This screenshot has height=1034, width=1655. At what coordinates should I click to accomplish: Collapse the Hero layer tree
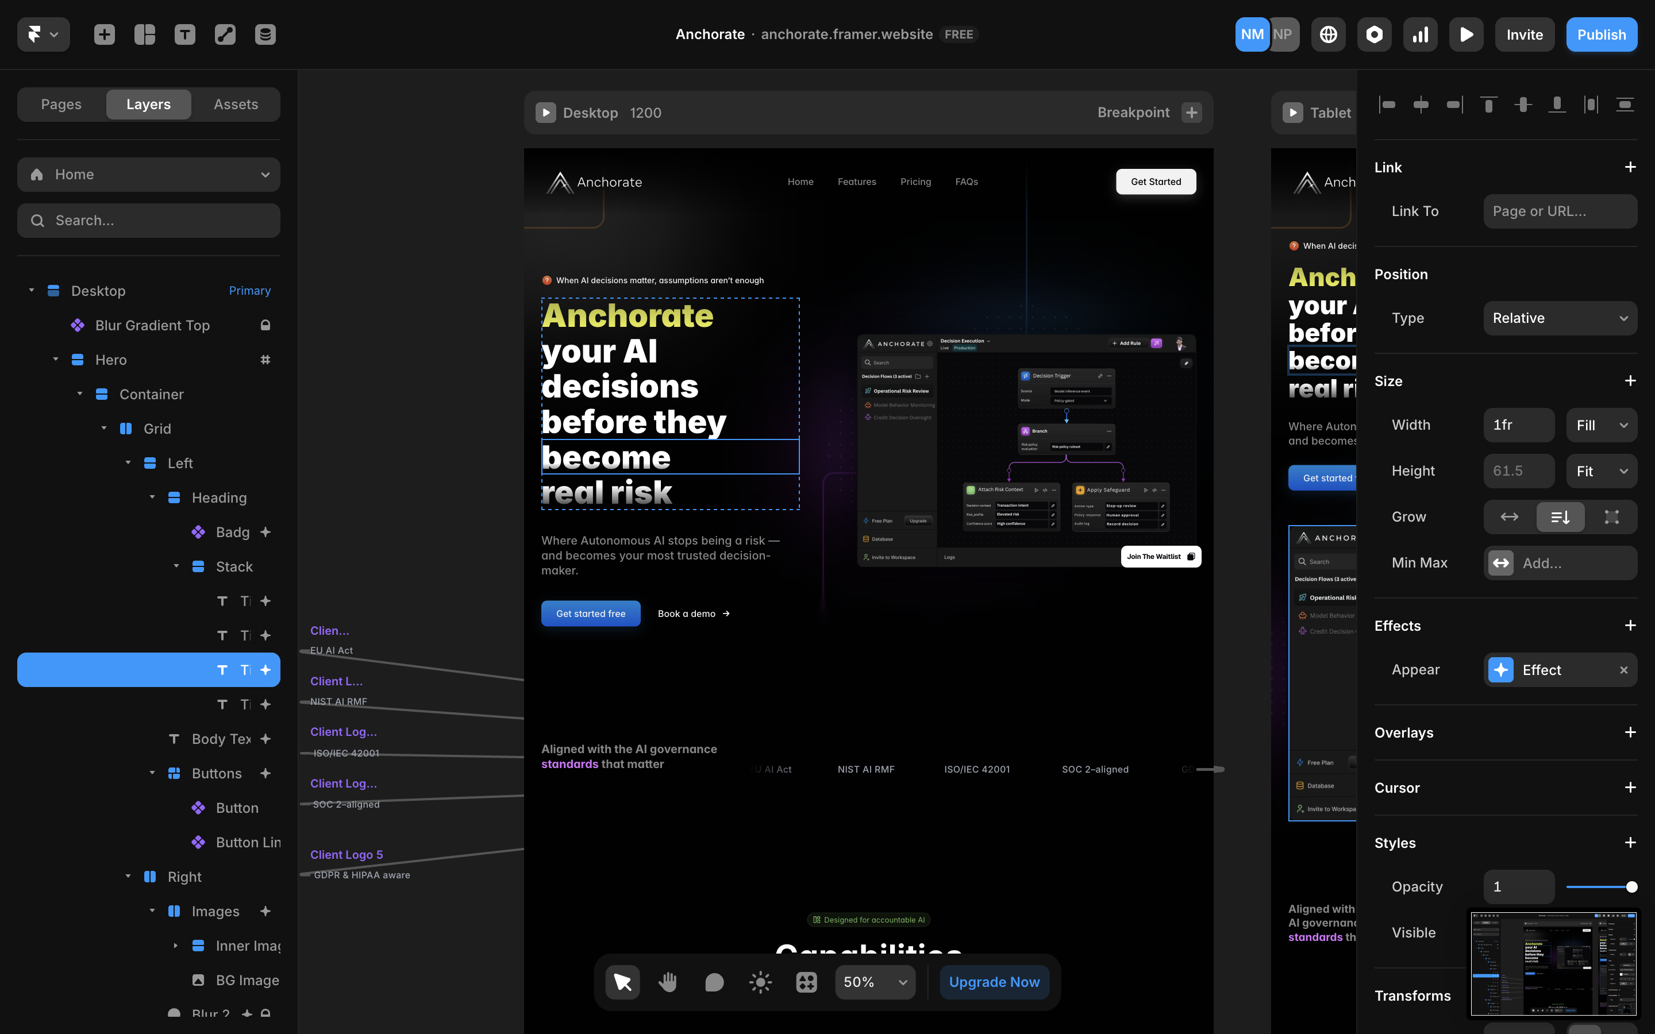[55, 360]
